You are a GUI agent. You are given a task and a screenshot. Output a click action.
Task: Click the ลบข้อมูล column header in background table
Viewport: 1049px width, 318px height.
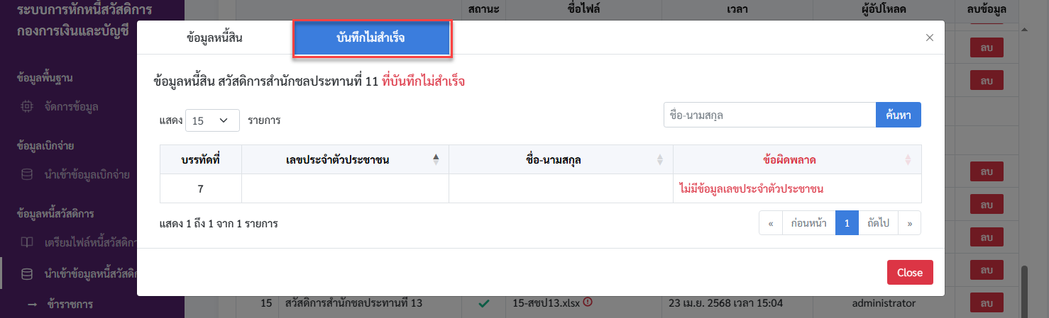click(x=987, y=9)
